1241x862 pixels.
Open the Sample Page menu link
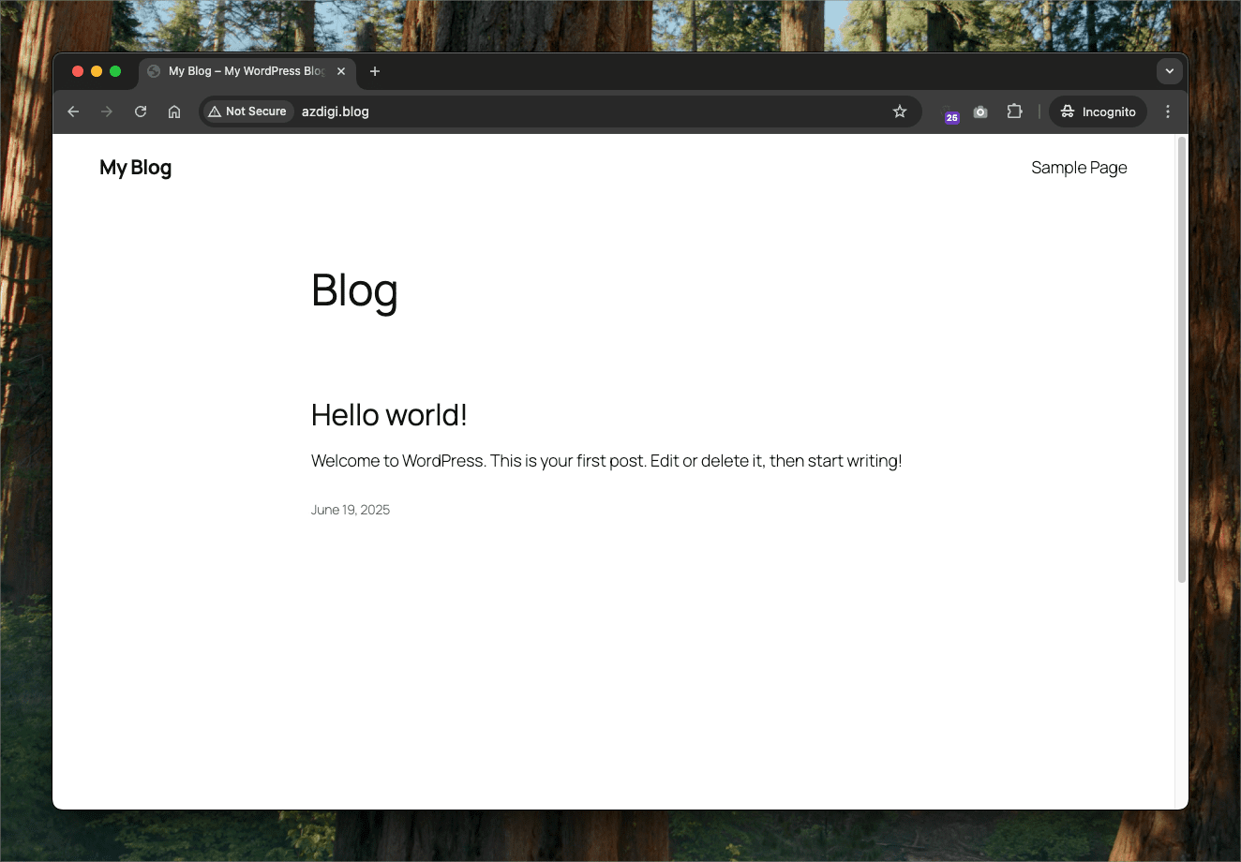pos(1079,167)
